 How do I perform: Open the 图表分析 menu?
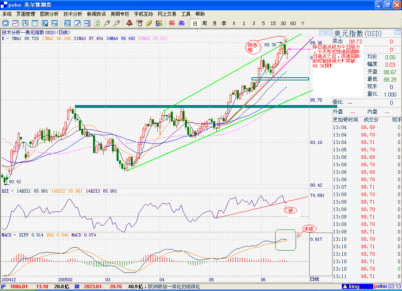coord(49,14)
